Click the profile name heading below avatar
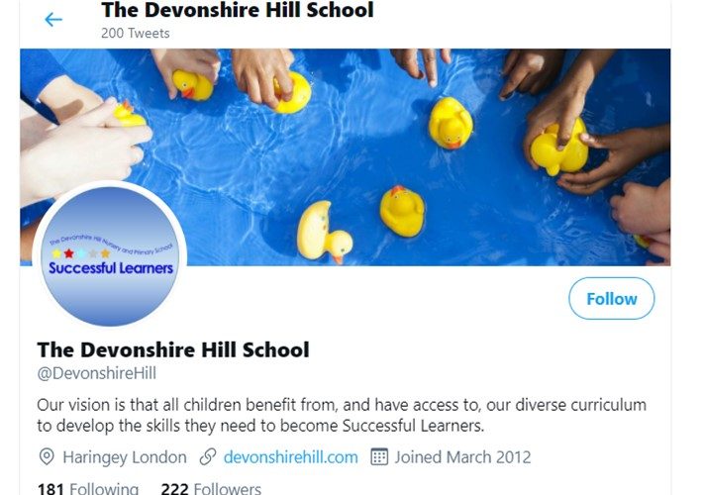The width and height of the screenshot is (704, 495). tap(173, 349)
